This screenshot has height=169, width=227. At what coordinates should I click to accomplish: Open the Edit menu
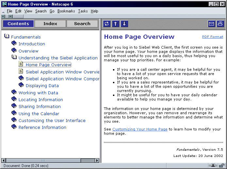18,11
